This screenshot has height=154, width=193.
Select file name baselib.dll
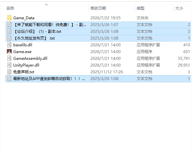click(x=23, y=45)
